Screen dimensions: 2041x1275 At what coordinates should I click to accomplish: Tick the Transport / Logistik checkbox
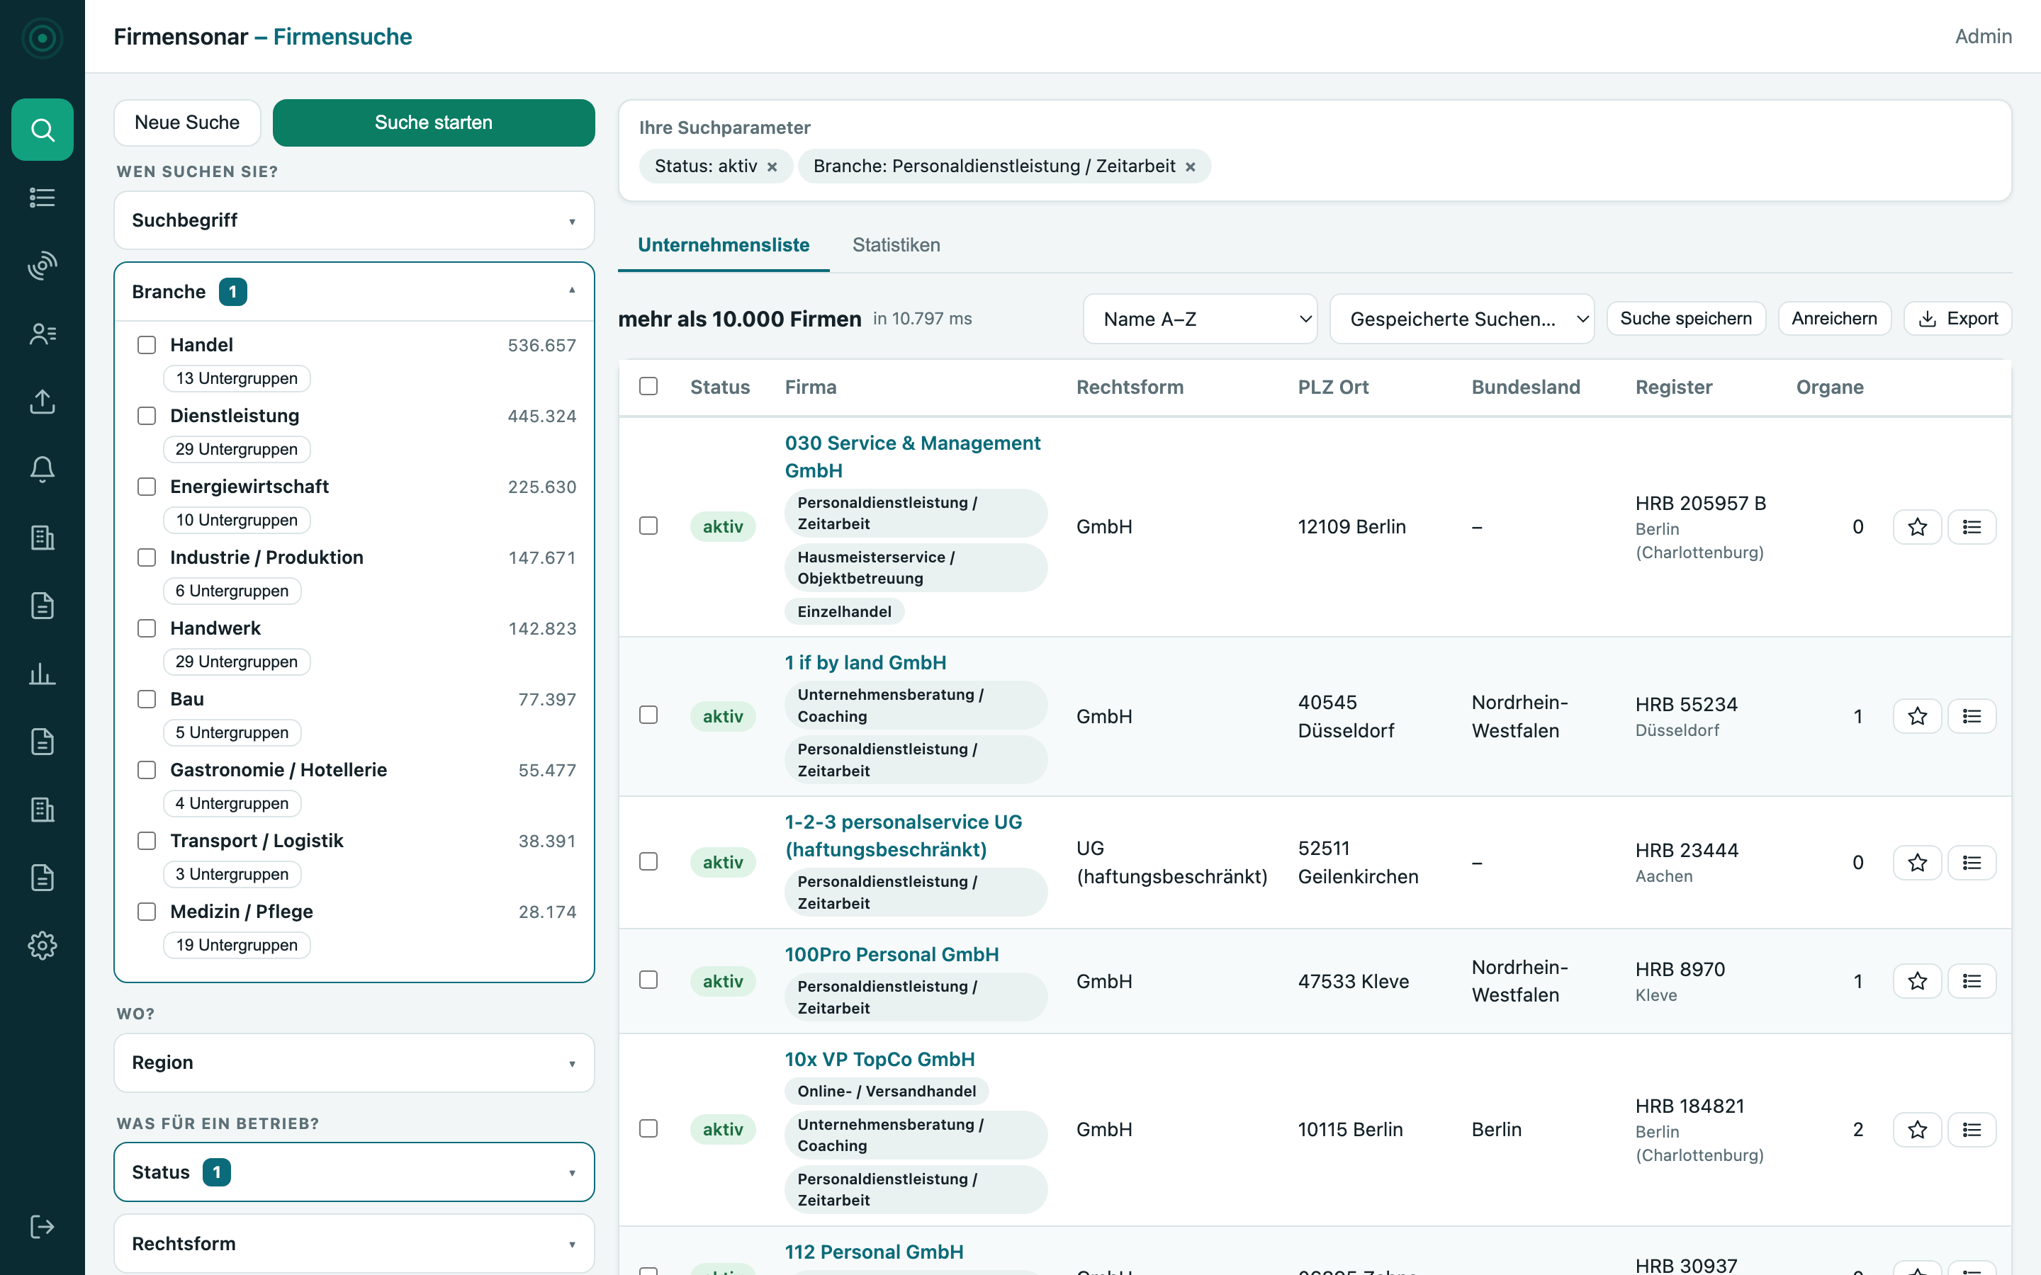(147, 841)
